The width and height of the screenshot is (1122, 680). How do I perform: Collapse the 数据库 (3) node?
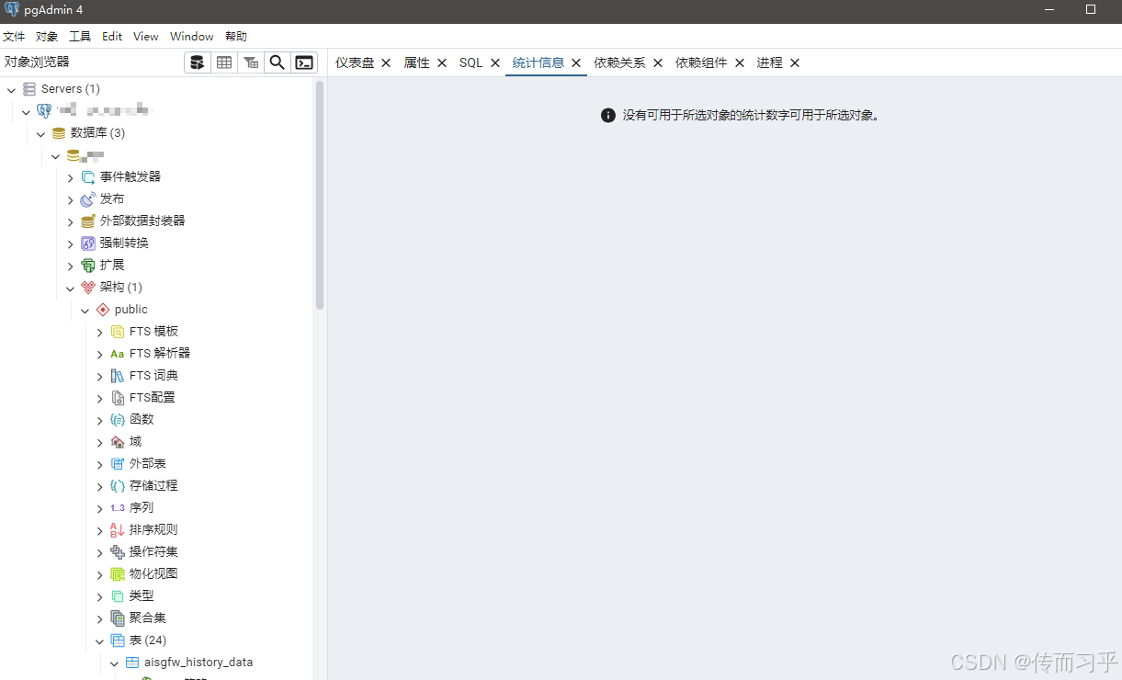coord(40,133)
